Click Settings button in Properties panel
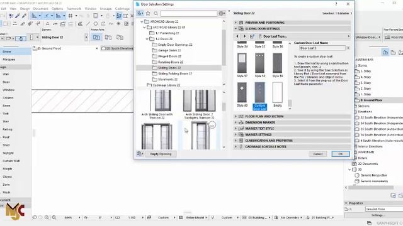 click(x=378, y=215)
